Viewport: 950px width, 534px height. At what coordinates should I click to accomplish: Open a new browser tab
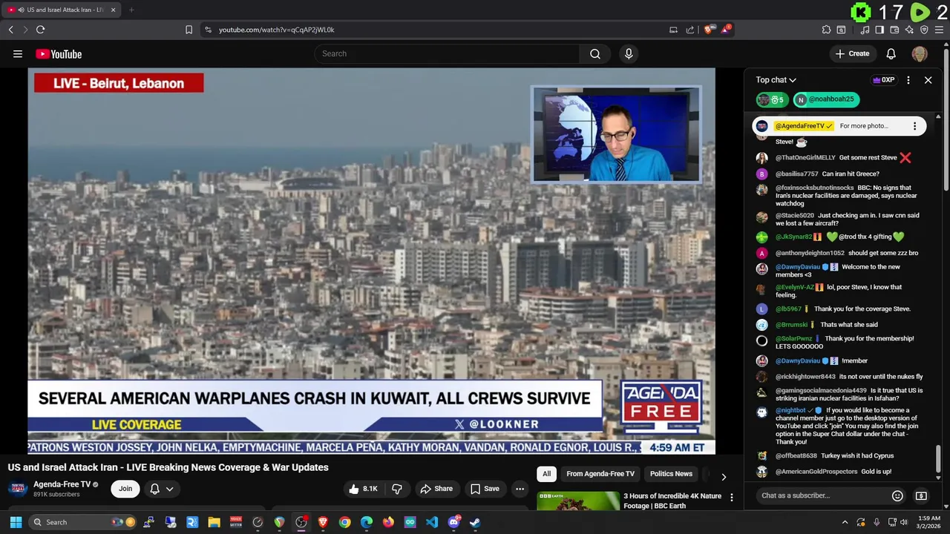click(x=131, y=10)
